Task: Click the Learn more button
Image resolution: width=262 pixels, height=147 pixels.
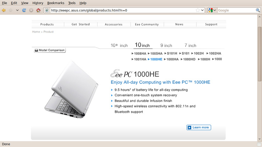Action: (199, 127)
